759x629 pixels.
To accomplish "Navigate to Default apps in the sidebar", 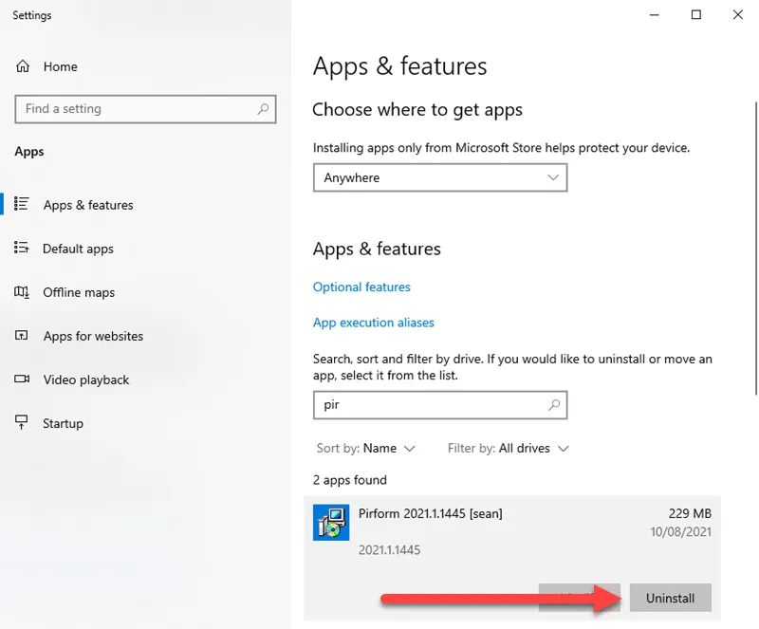I will pyautogui.click(x=78, y=249).
